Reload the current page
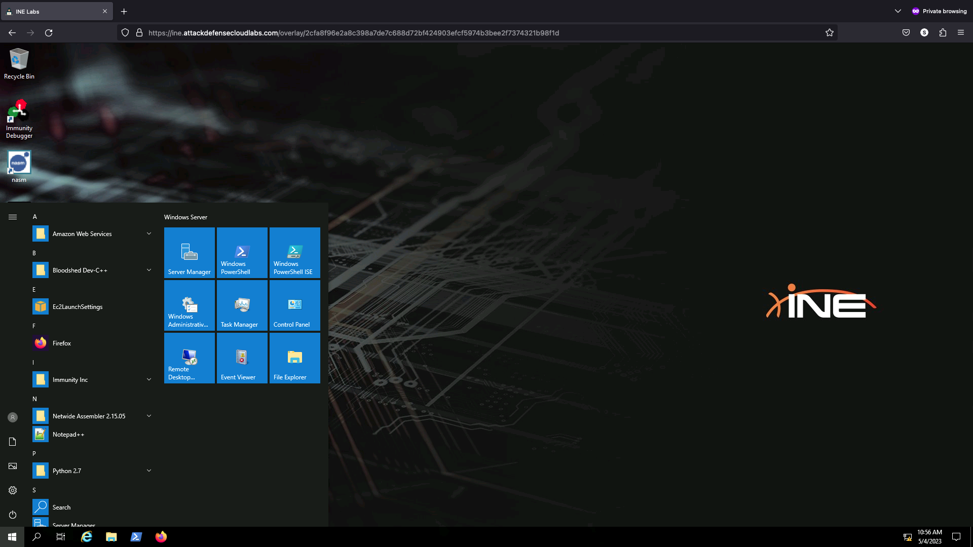Image resolution: width=973 pixels, height=547 pixels. pyautogui.click(x=49, y=33)
